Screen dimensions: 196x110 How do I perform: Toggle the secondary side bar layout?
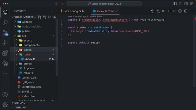[186, 4]
